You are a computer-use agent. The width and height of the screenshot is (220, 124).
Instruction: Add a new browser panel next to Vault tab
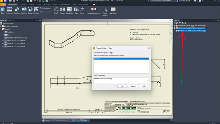(181, 21)
